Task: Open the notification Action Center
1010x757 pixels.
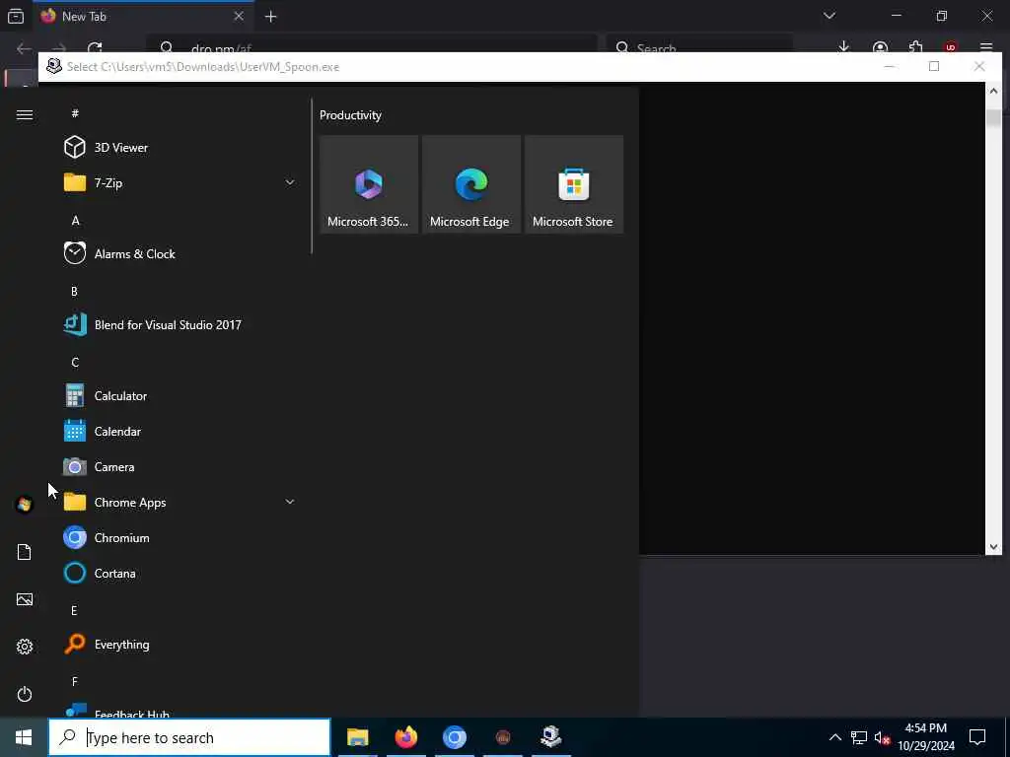Action: pos(977,737)
